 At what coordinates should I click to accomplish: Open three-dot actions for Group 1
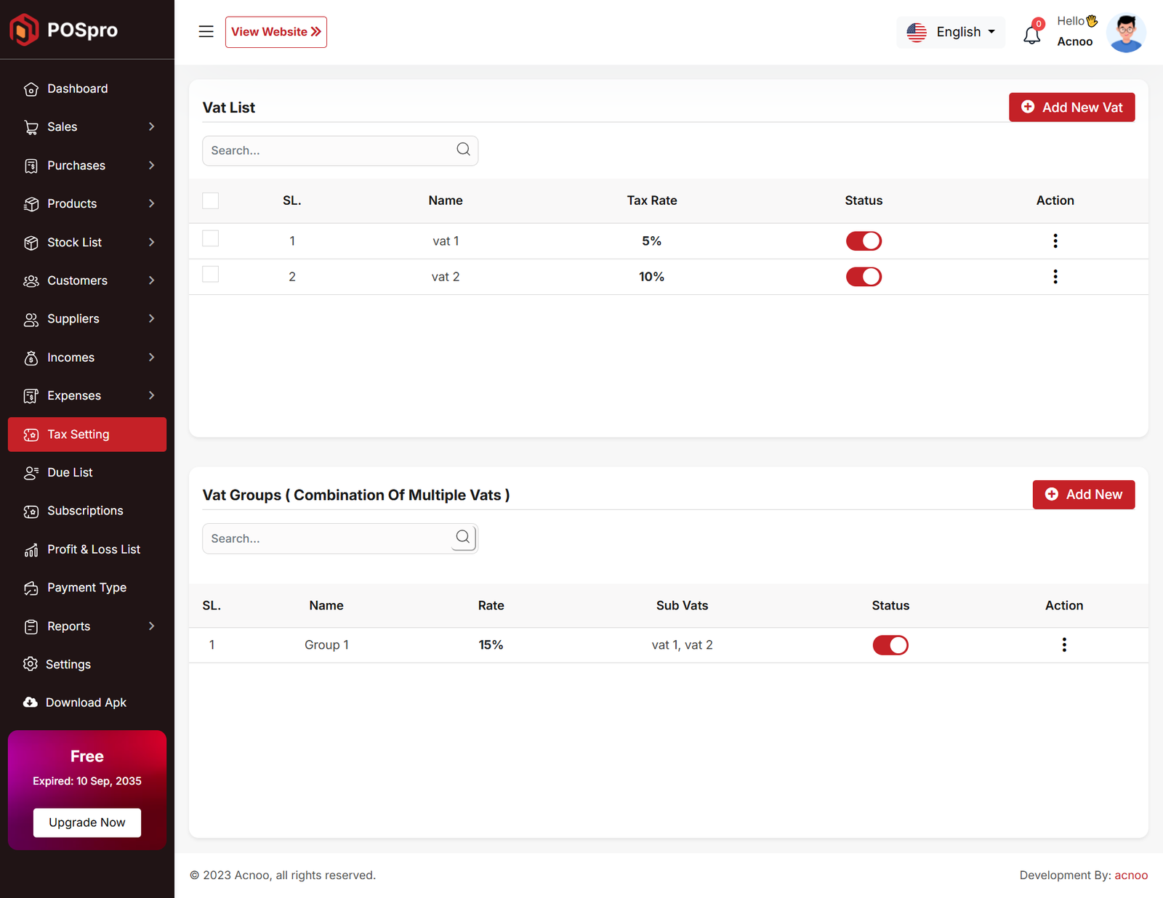point(1063,645)
